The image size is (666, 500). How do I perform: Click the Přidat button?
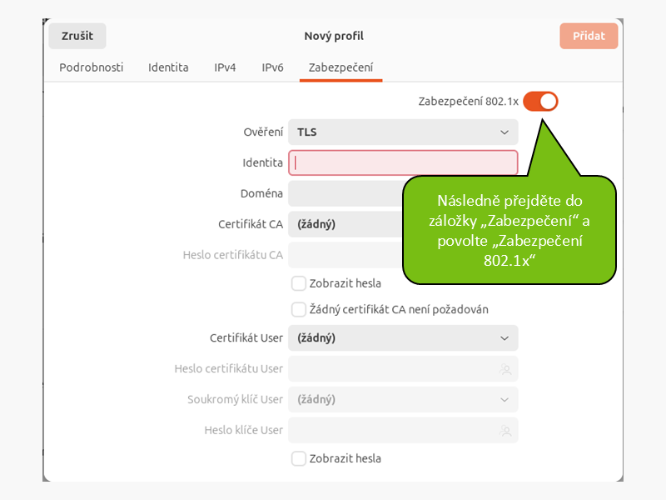pos(589,37)
